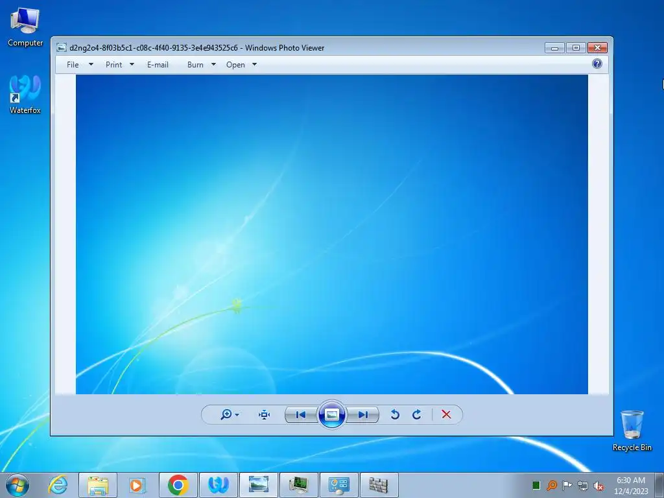664x498 pixels.
Task: Select the Computer desktop icon
Action: pyautogui.click(x=25, y=26)
